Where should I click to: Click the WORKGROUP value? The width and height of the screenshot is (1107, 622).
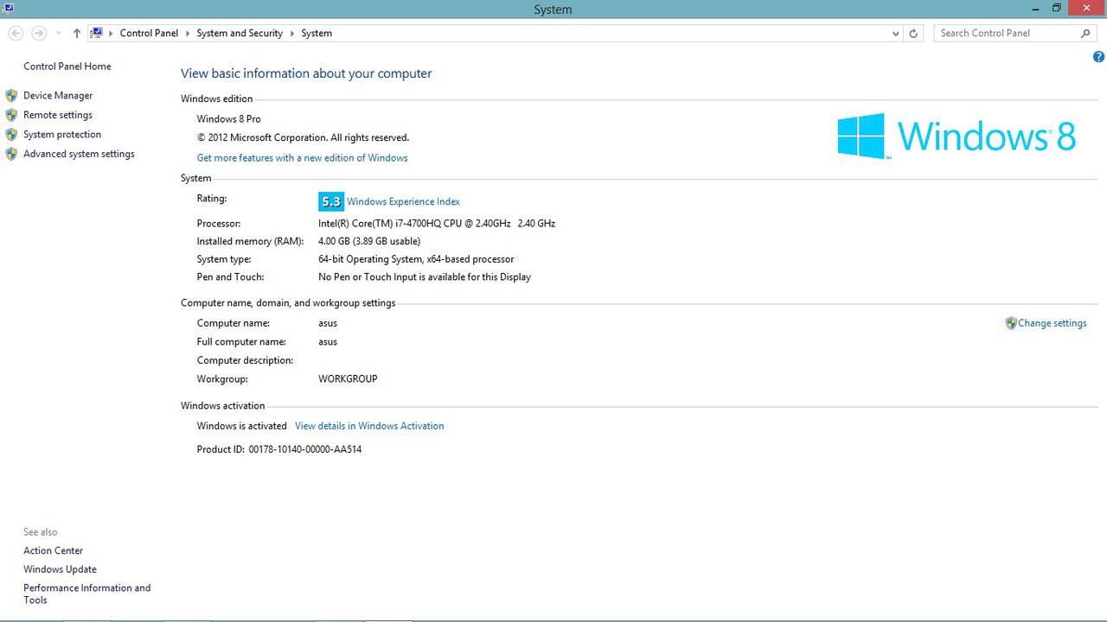(348, 379)
